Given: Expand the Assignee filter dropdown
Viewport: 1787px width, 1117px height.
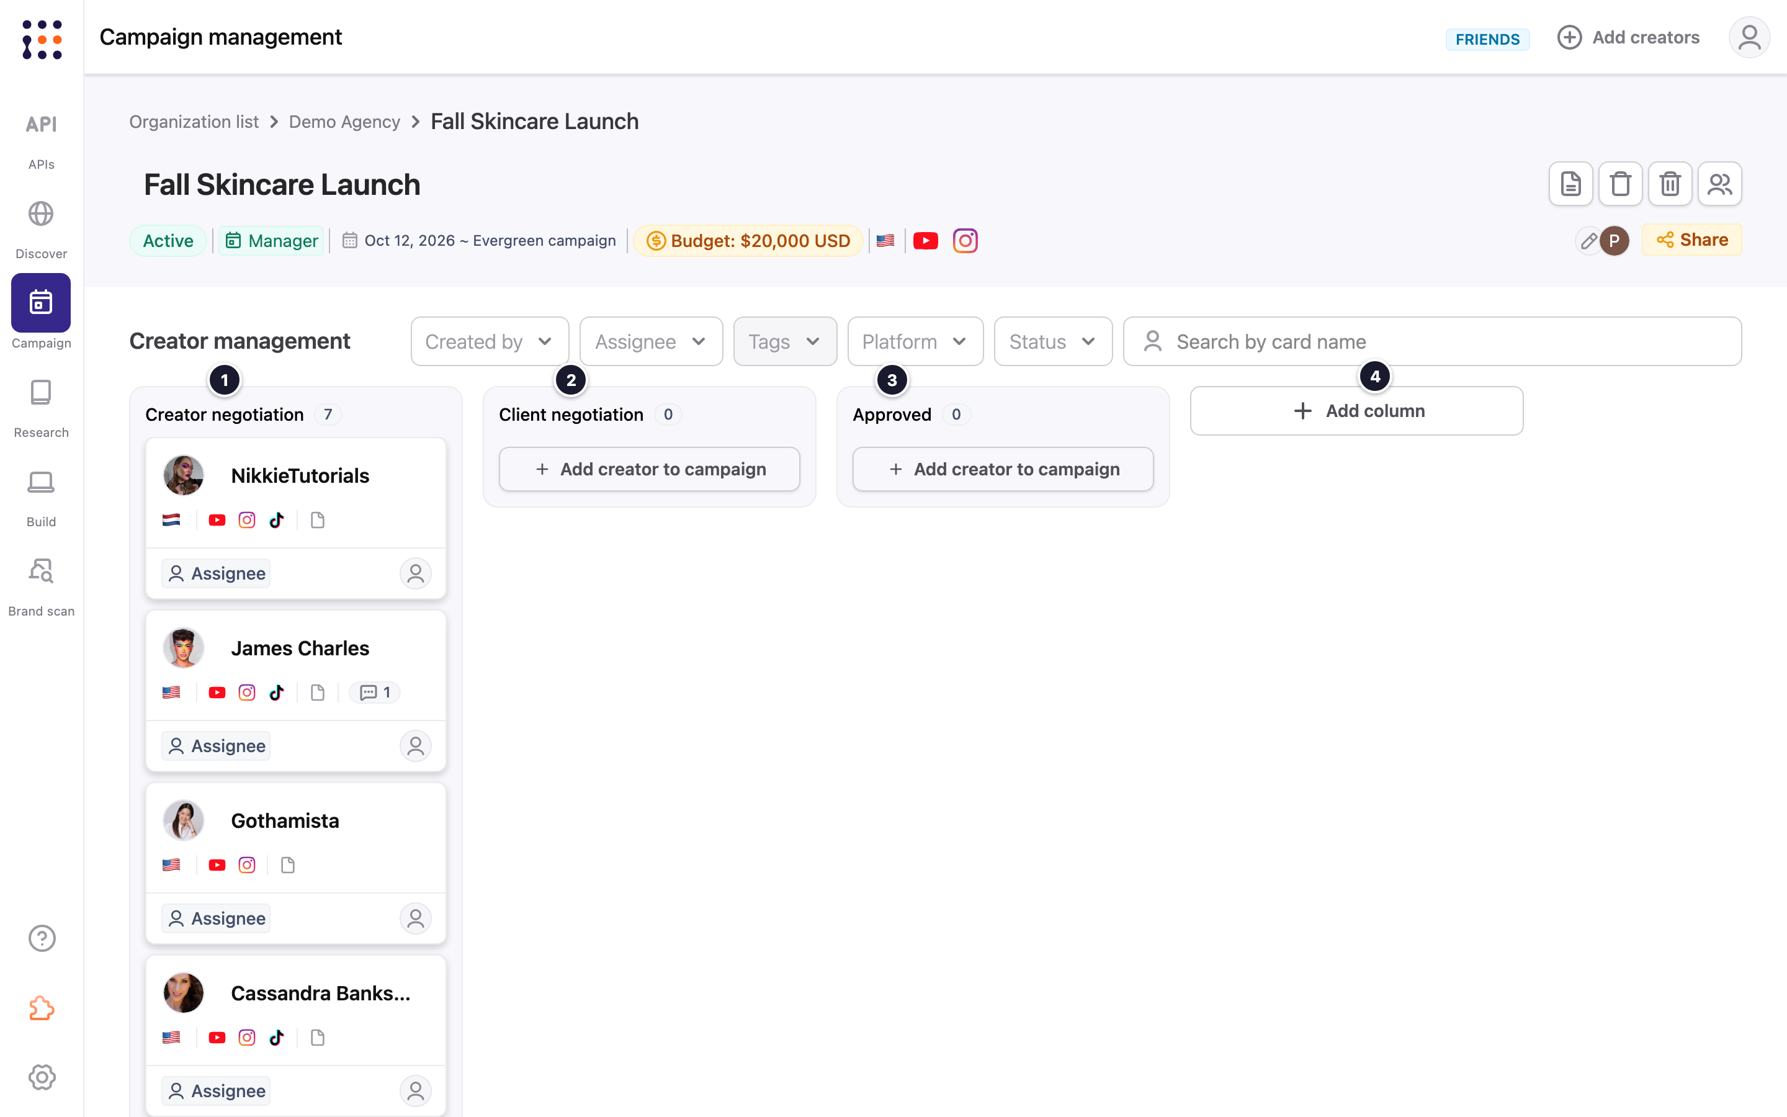Looking at the screenshot, I should tap(652, 341).
